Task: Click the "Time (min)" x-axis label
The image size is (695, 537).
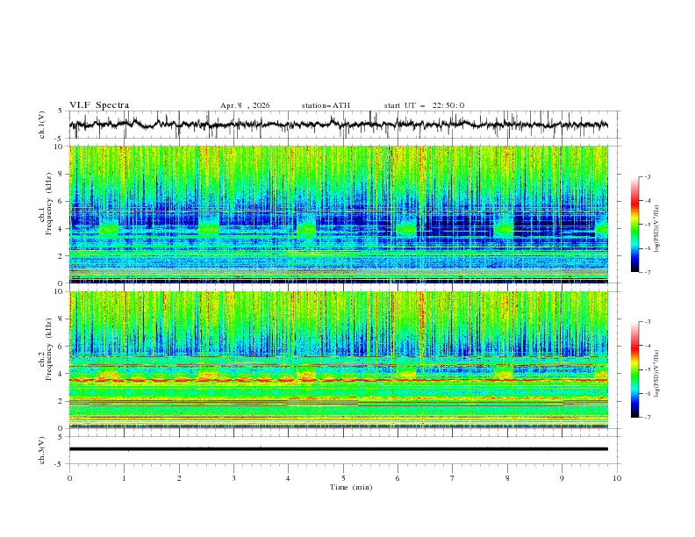Action: [351, 487]
